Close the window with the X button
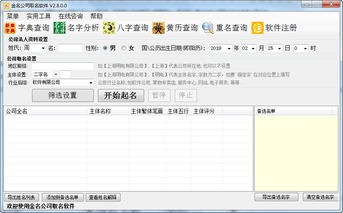Screen dimensions: 343x213 pyautogui.click(x=331, y=4)
